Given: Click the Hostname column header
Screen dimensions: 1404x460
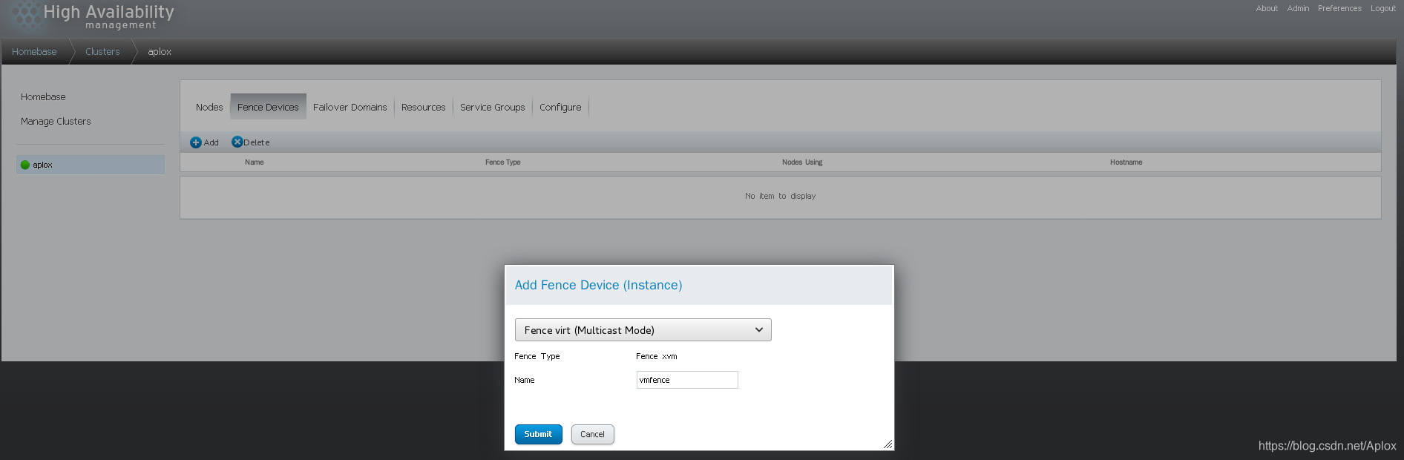Looking at the screenshot, I should 1126,162.
